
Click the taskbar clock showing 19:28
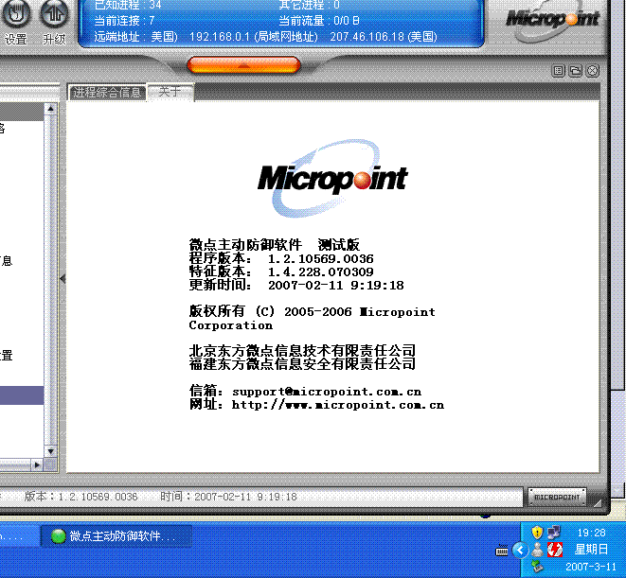point(591,533)
